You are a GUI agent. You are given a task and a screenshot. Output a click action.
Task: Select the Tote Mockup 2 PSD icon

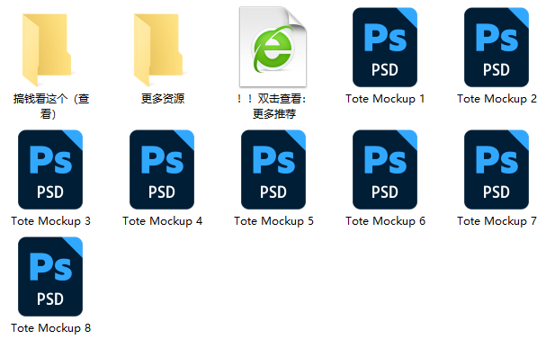[497, 48]
